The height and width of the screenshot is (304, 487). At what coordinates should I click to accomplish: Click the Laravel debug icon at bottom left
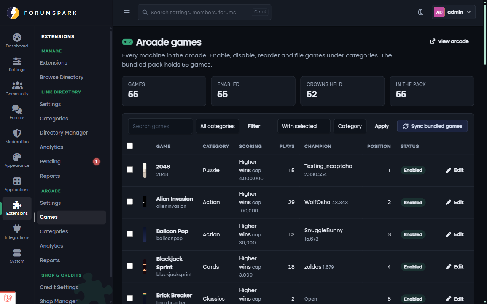click(8, 298)
